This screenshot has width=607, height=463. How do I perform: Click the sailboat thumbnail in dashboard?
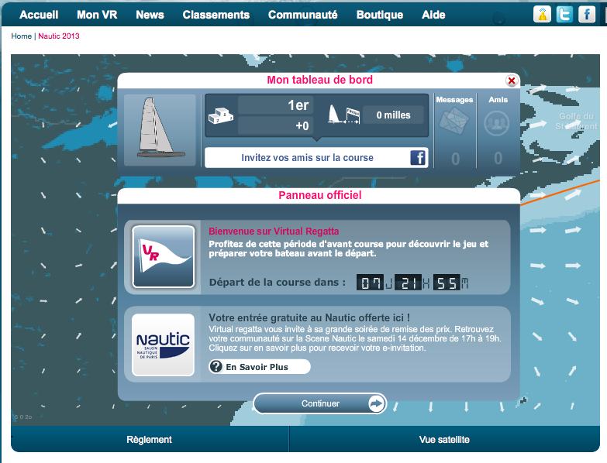coord(160,130)
